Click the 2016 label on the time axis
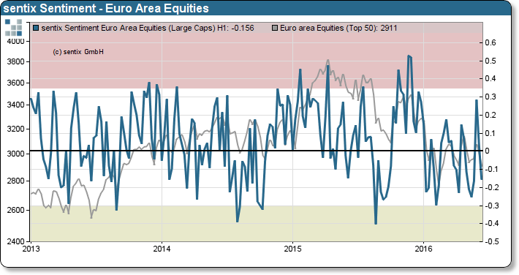This screenshot has width=519, height=275. click(x=424, y=249)
